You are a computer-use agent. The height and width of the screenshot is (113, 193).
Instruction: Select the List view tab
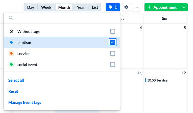pos(95,7)
